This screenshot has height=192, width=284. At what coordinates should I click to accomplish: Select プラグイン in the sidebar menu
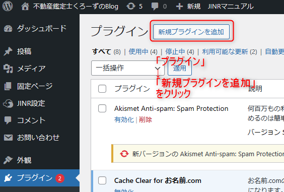coord(40,178)
